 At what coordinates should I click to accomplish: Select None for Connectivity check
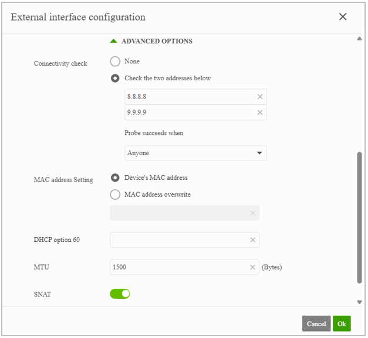(115, 62)
